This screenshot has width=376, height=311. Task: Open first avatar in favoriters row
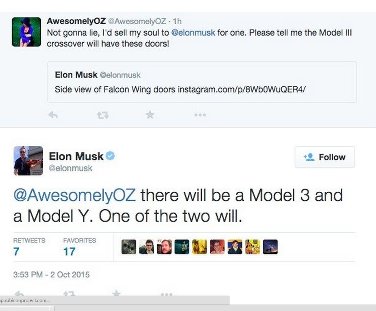pyautogui.click(x=129, y=247)
